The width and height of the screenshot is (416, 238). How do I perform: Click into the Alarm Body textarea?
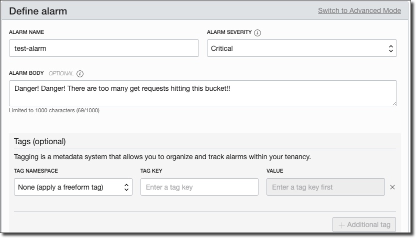click(x=202, y=93)
